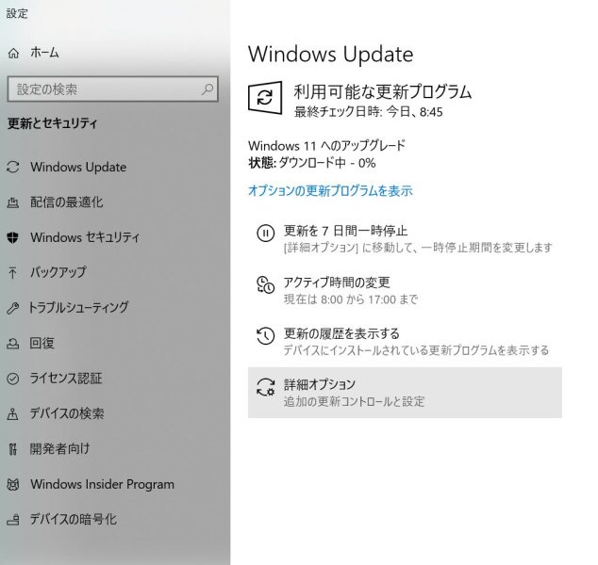This screenshot has height=565, width=598.
Task: Click the Windows Update sync icon in sidebar
Action: [x=13, y=167]
